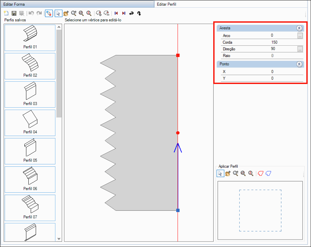Image resolution: width=311 pixels, height=247 pixels.
Task: Go to the last vertex with the right marker
Action: [124, 13]
